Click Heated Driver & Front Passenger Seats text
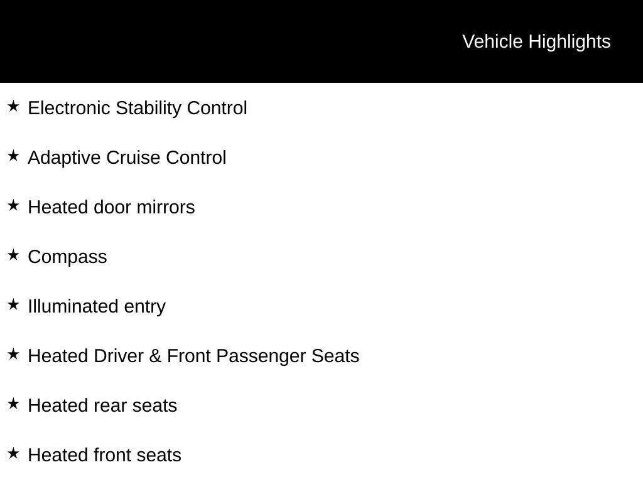 coord(193,356)
